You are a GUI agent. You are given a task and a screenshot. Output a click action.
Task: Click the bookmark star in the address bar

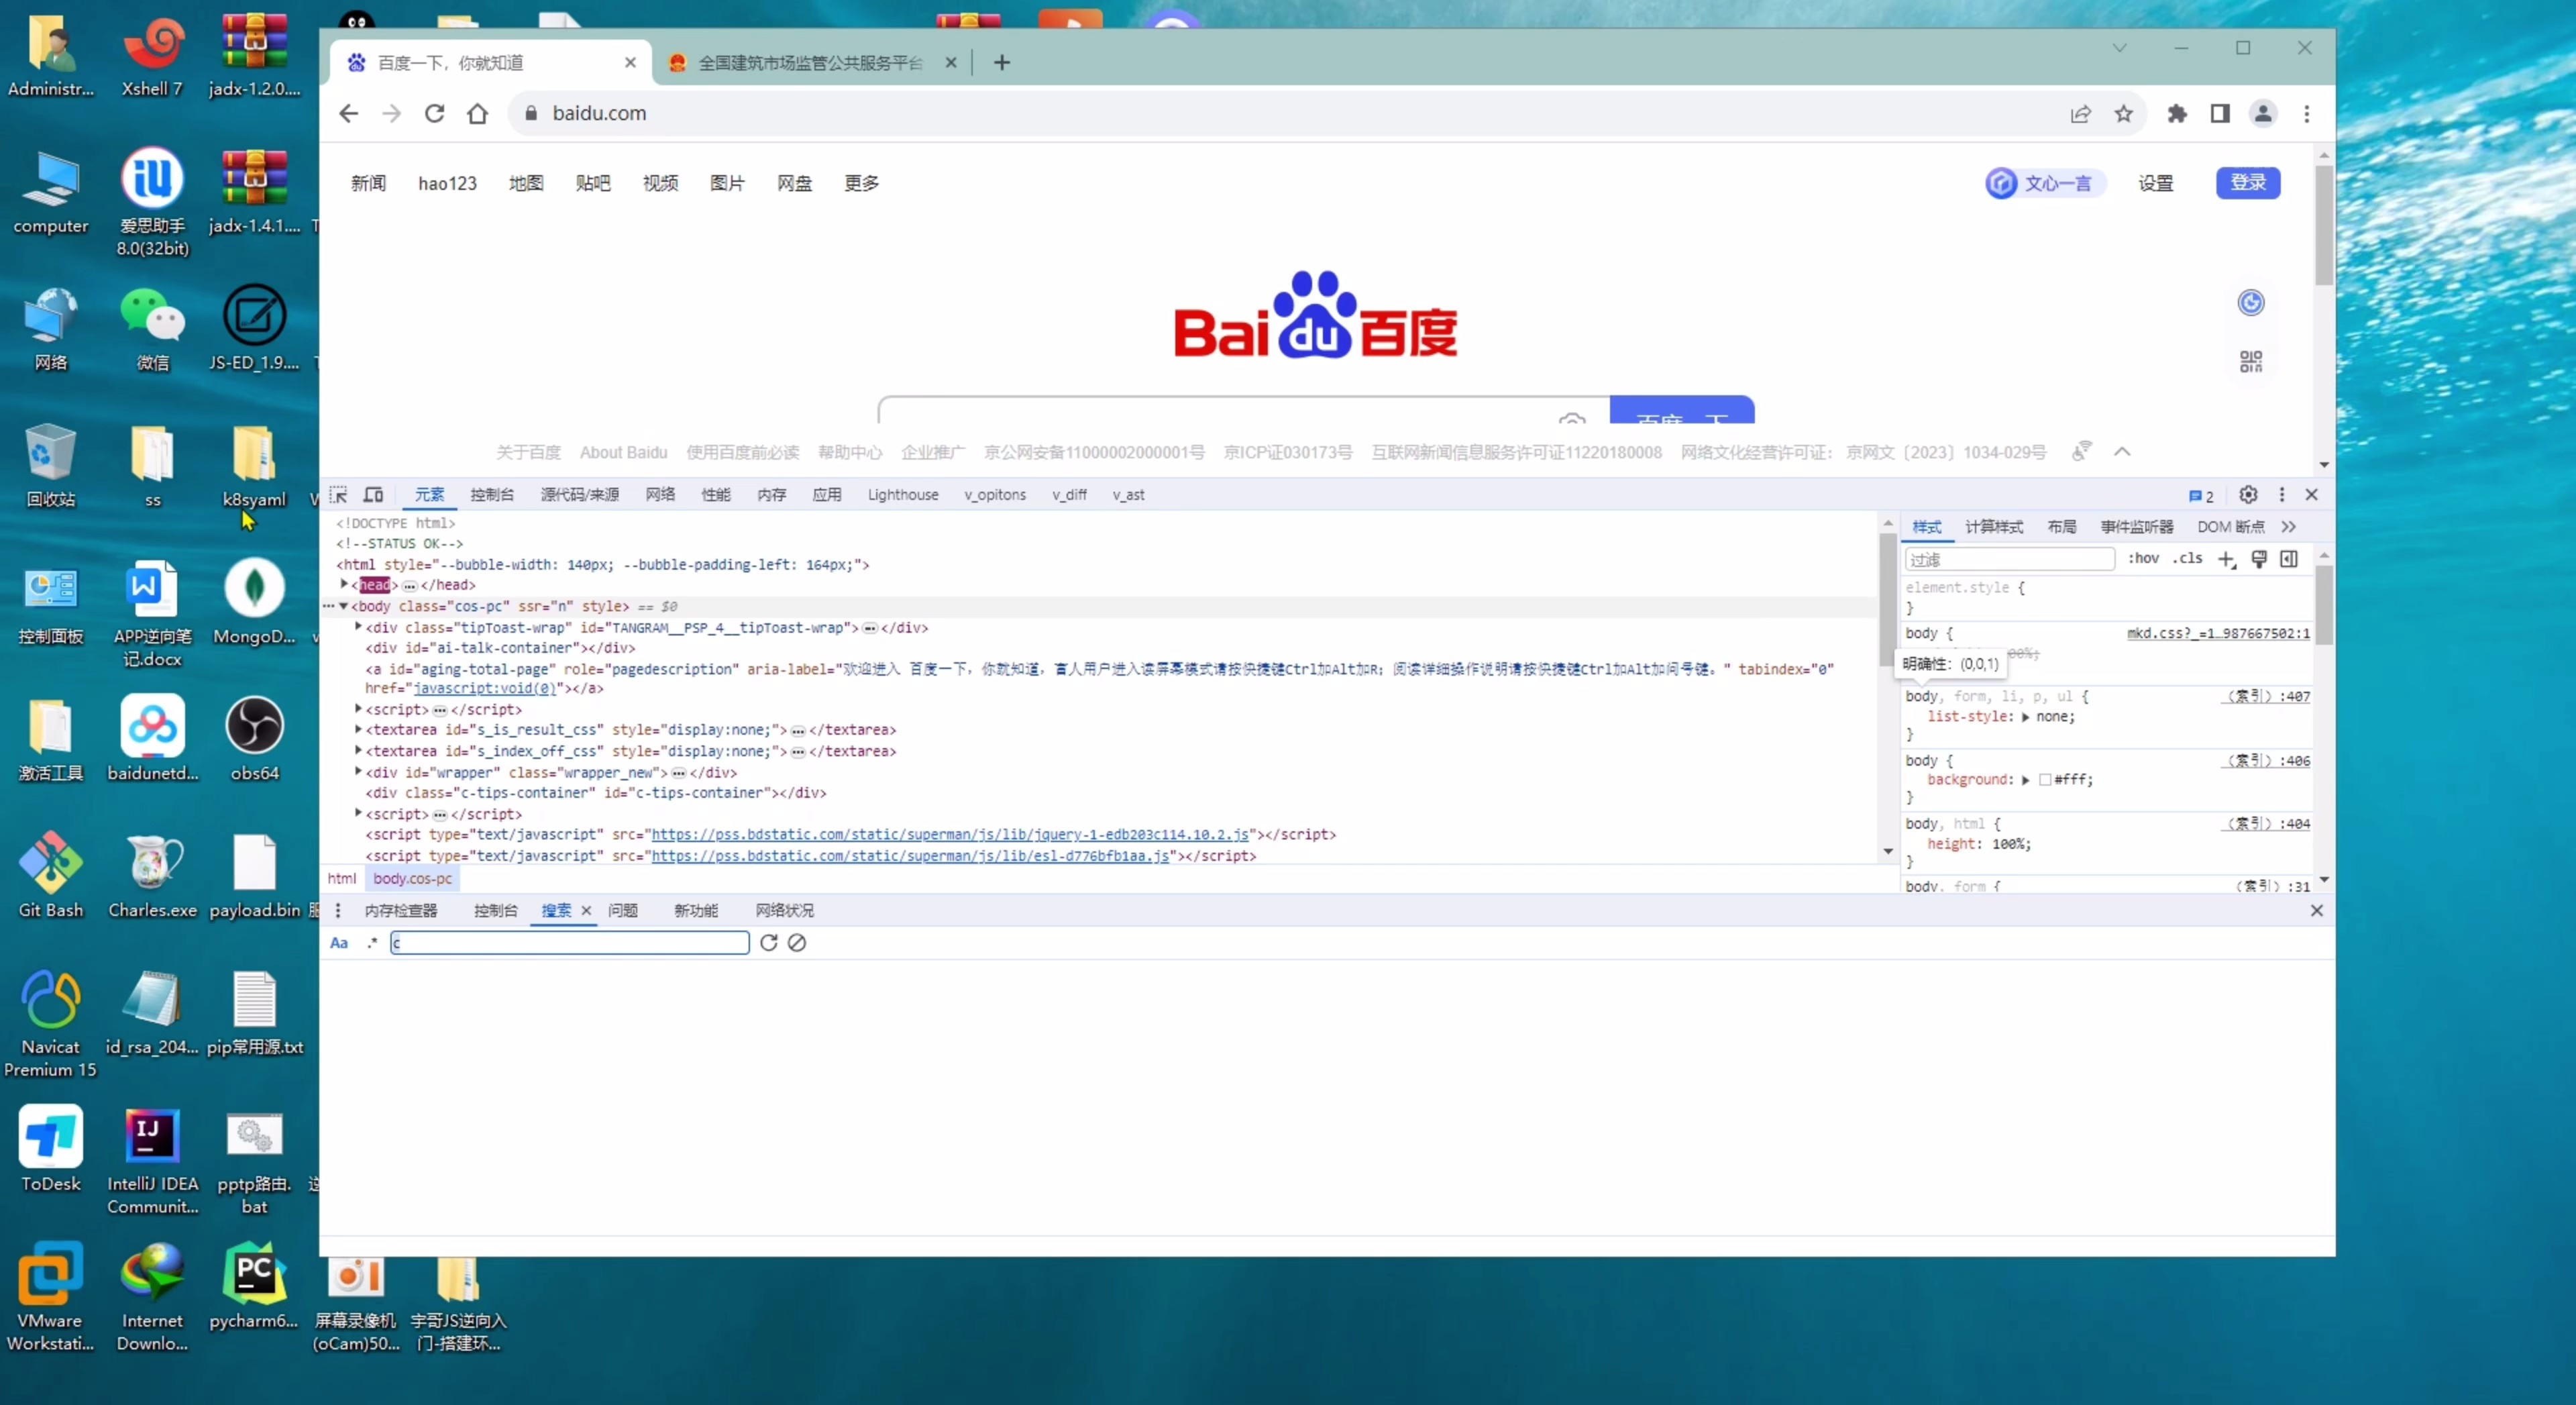[x=2124, y=114]
